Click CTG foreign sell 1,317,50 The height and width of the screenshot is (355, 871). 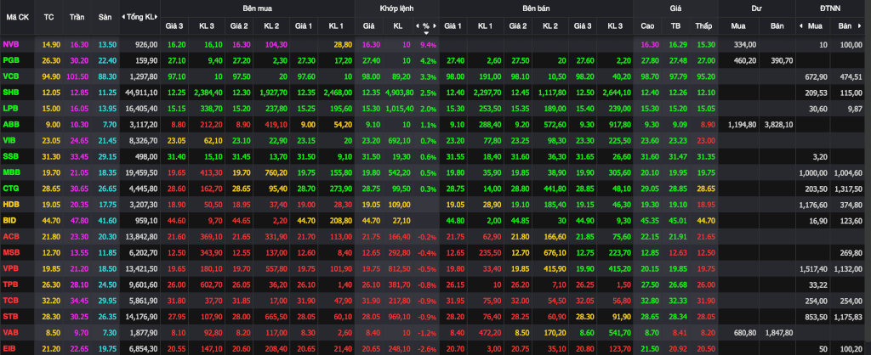[x=848, y=189]
